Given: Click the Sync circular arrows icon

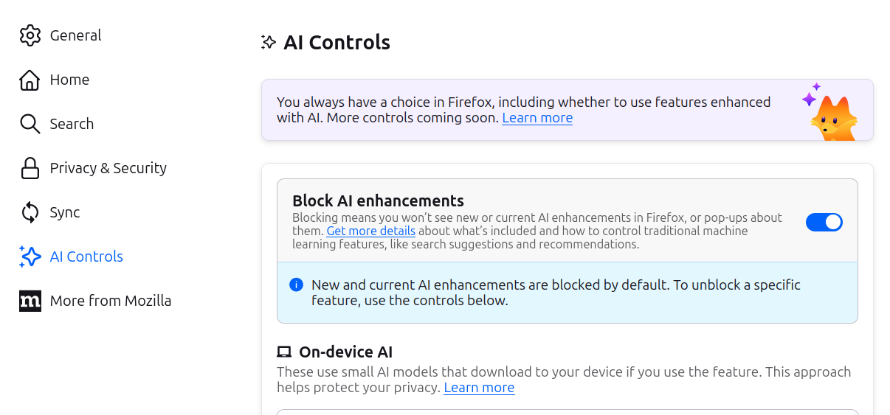Looking at the screenshot, I should [x=30, y=212].
